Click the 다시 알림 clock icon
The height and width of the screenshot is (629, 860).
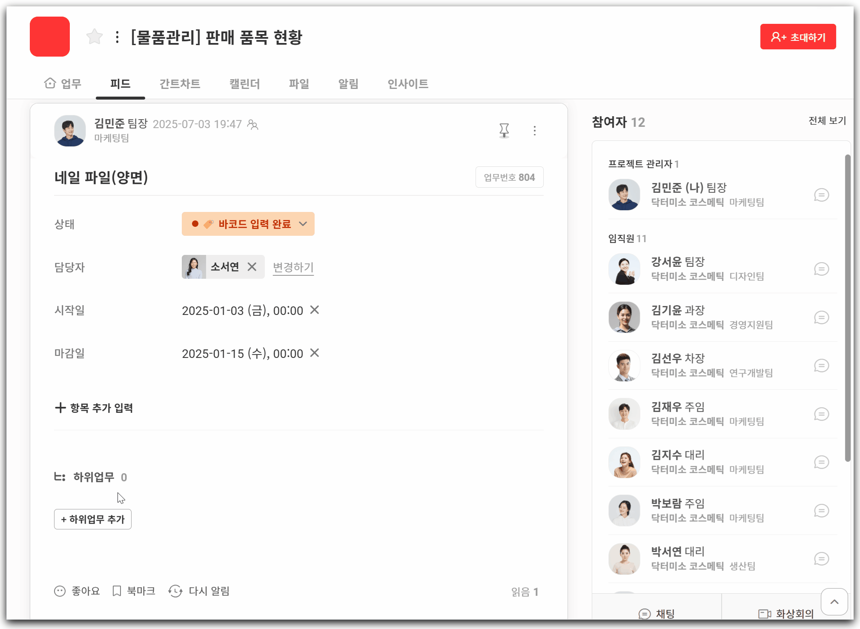point(175,591)
